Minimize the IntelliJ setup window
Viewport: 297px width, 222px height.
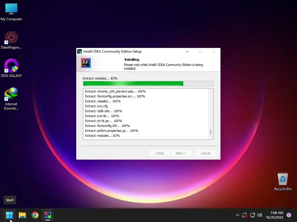(x=187, y=51)
